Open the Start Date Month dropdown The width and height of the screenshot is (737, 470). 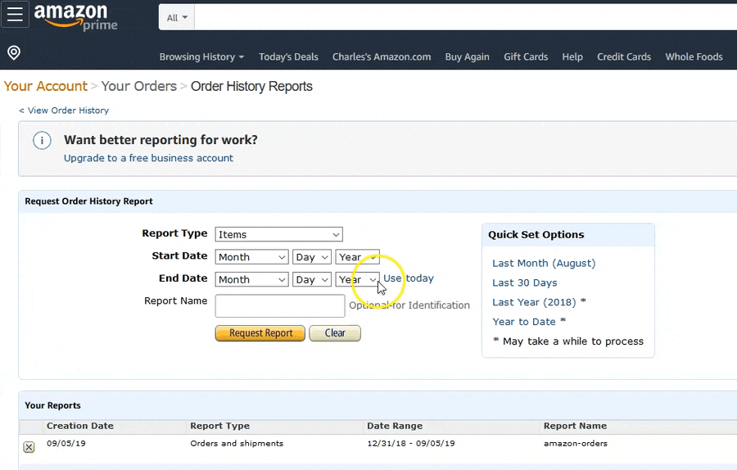coord(251,257)
